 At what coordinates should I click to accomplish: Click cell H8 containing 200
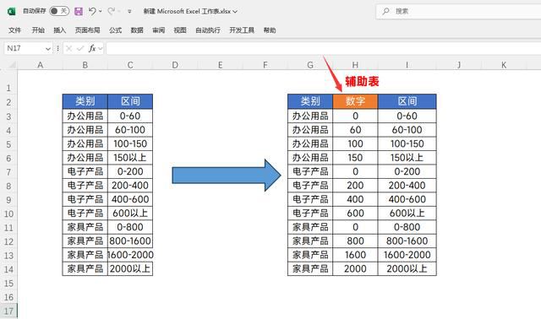coord(355,186)
